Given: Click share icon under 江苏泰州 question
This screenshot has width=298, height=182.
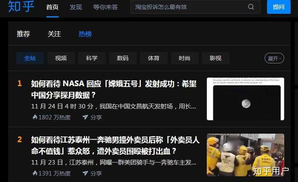Looking at the screenshot, I should coord(85,173).
